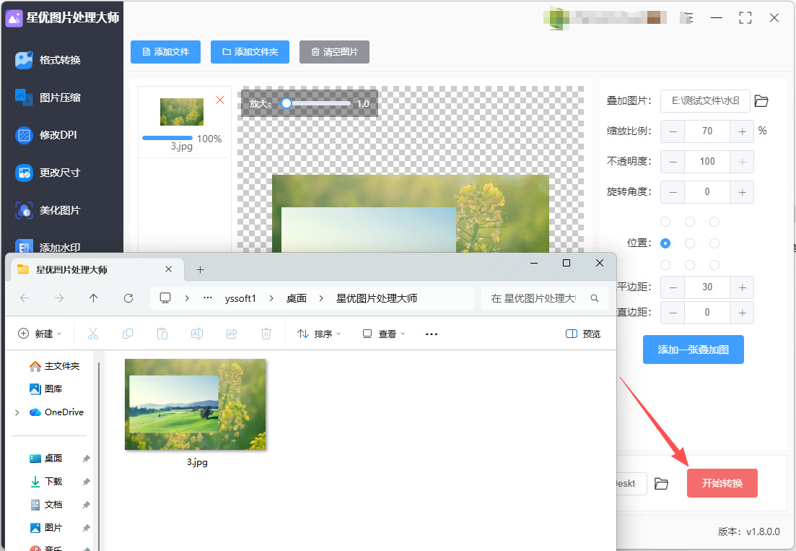Open the 添加水印 watermark tool
Screen dimensions: 796x551
tap(49, 247)
